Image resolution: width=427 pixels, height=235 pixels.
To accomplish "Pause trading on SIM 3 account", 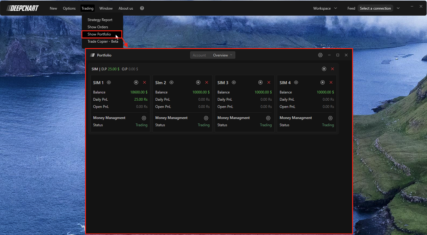I will [x=261, y=82].
